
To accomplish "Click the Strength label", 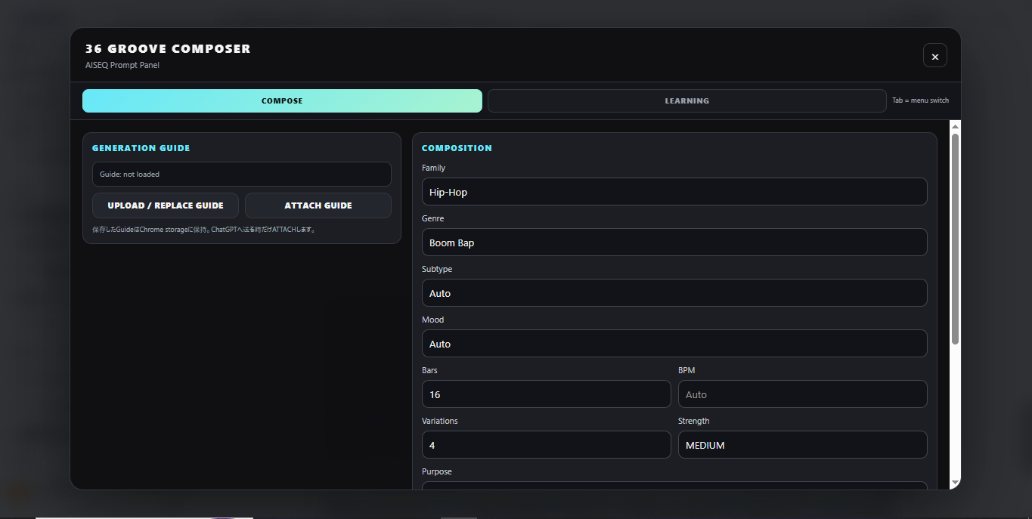I will 694,421.
